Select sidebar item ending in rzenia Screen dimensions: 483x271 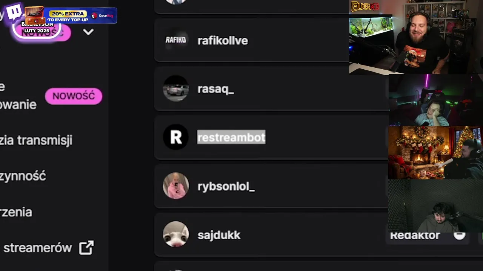16,212
